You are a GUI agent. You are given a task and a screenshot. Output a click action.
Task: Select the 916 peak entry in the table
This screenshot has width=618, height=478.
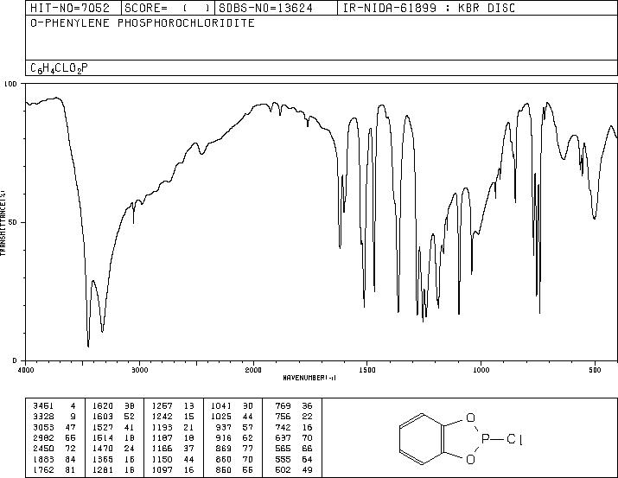236,437
